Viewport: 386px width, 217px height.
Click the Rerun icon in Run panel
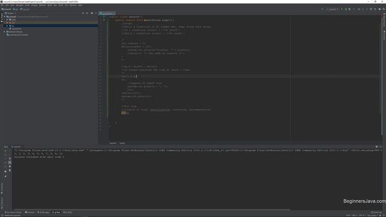5,151
